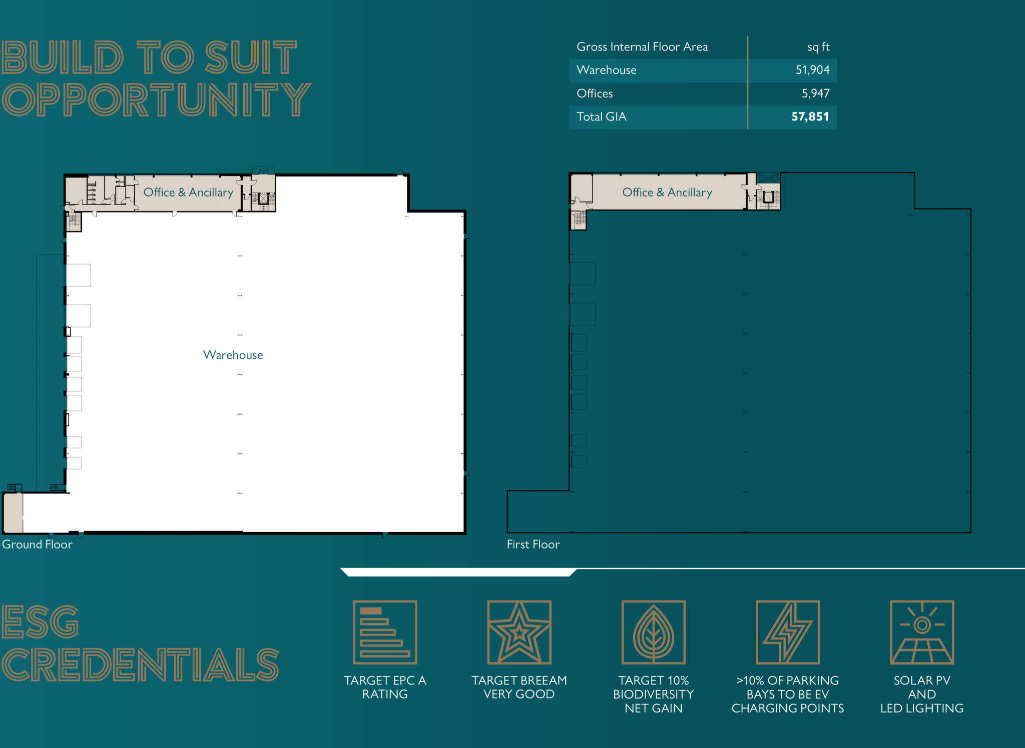Click the EPC A rating bar chart icon
The width and height of the screenshot is (1025, 748).
(x=385, y=632)
